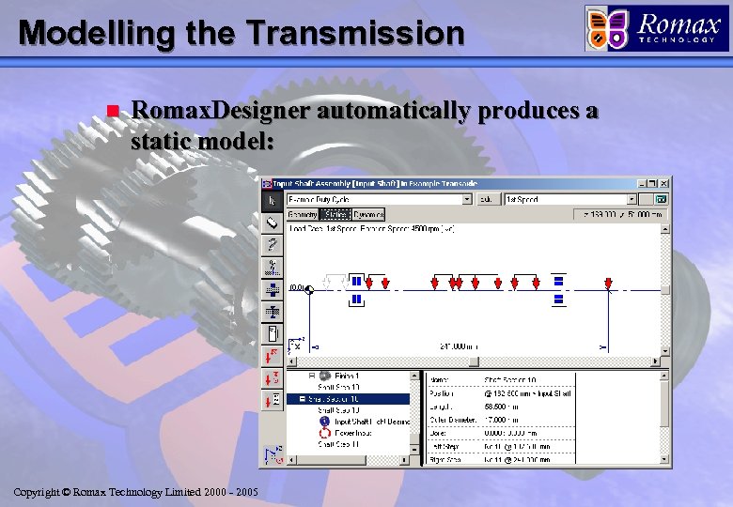
Task: Pick the eraser tool in left toolbar
Action: pyautogui.click(x=273, y=223)
